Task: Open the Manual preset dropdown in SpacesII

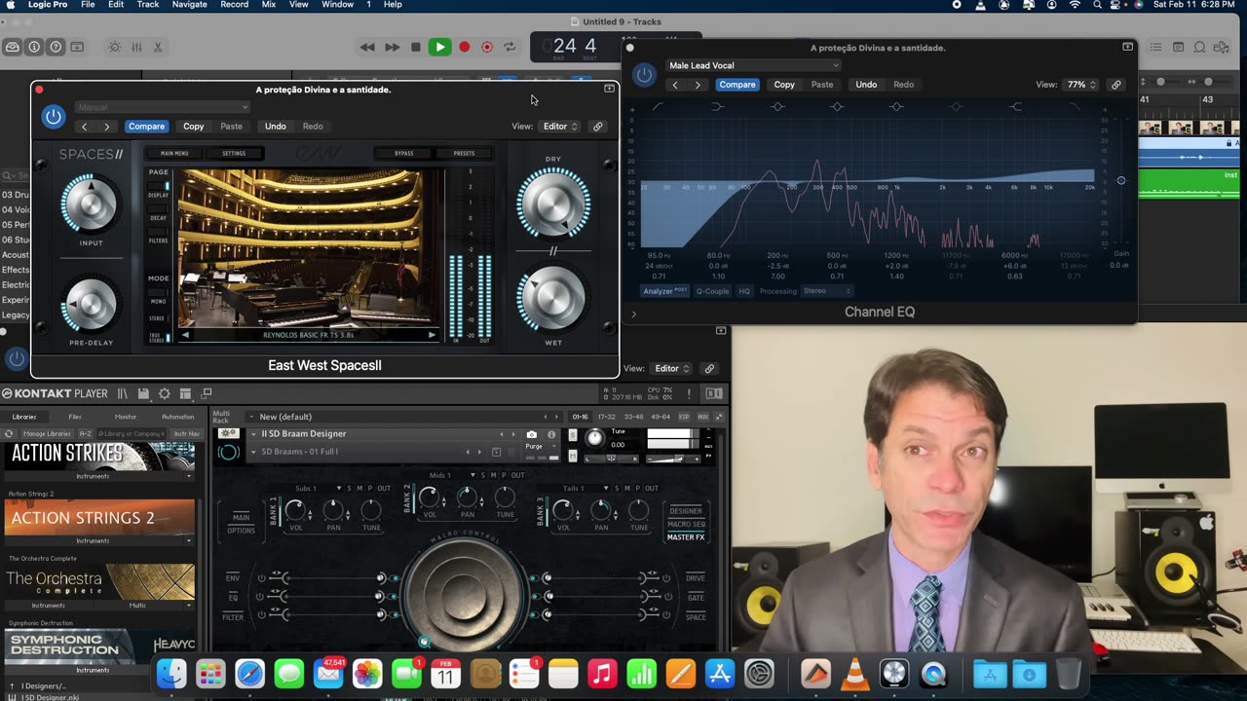Action: pos(162,107)
